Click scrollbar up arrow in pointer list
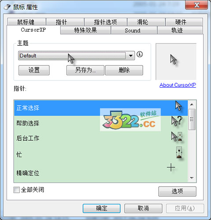Viewport: 211px width, 220px height. point(192,104)
